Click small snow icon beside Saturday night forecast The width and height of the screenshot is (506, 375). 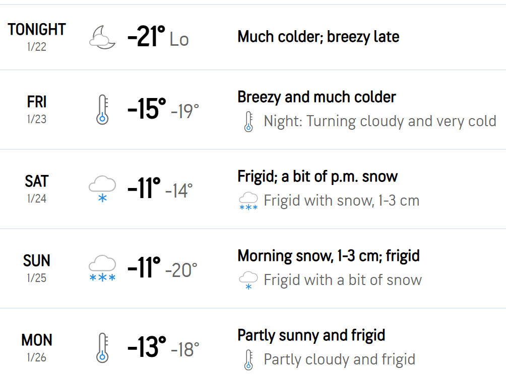click(x=248, y=201)
